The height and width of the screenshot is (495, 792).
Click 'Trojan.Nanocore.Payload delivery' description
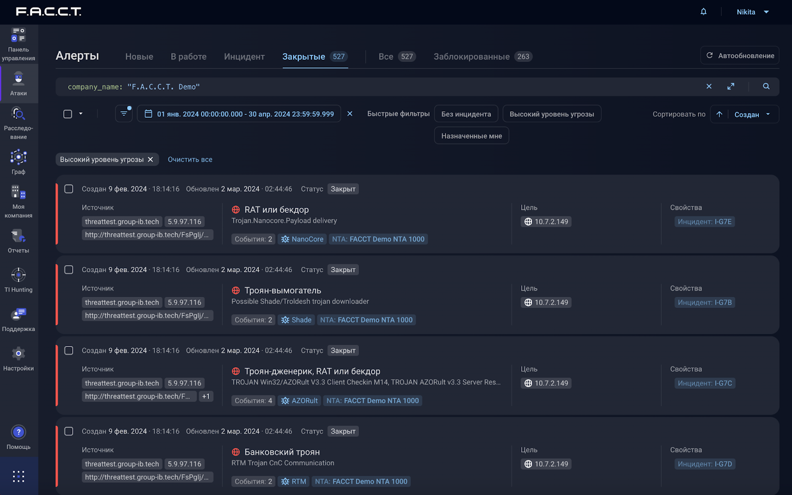point(284,221)
